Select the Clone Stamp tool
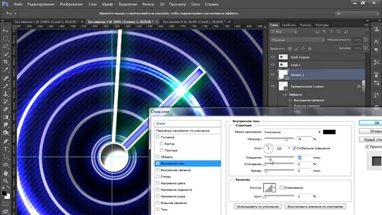 (x=6, y=94)
